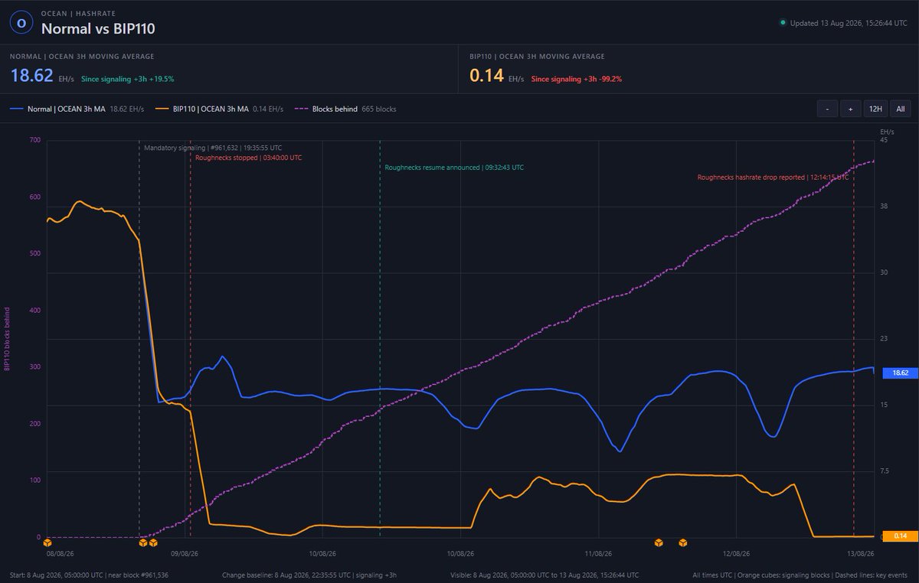Click the 08/08/26 date axis label
The width and height of the screenshot is (919, 583).
pos(61,552)
